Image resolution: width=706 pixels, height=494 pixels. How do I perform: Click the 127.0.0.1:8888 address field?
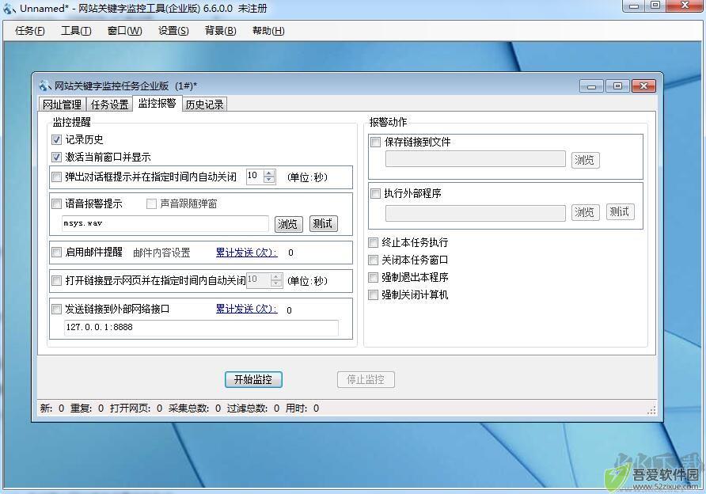click(201, 328)
